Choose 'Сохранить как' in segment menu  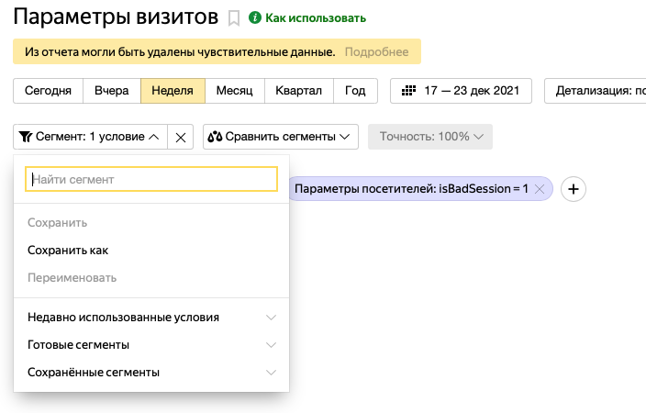pyautogui.click(x=69, y=250)
